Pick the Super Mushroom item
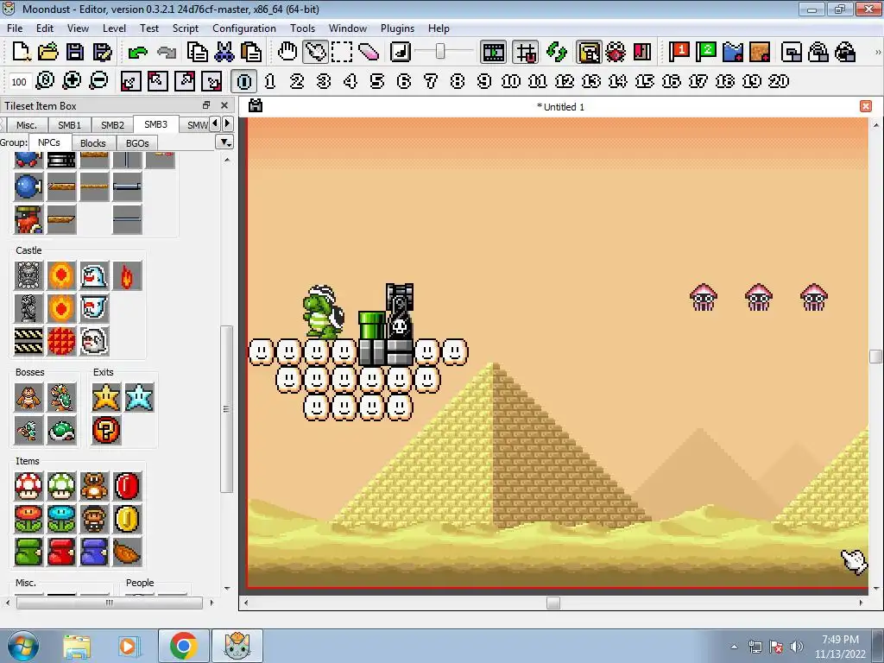Screen dimensions: 884x663 click(x=28, y=486)
